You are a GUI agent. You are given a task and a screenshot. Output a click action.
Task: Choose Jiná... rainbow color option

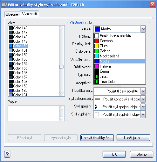120,77
